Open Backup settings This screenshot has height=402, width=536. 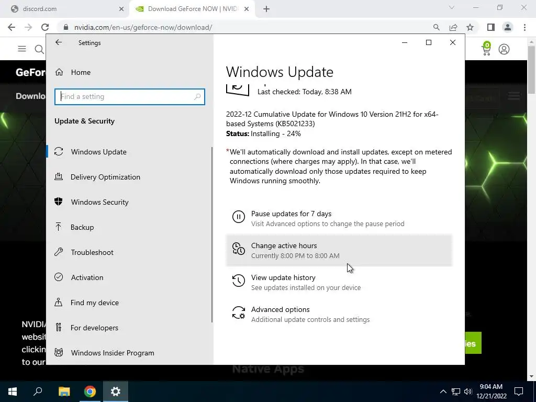130,227
